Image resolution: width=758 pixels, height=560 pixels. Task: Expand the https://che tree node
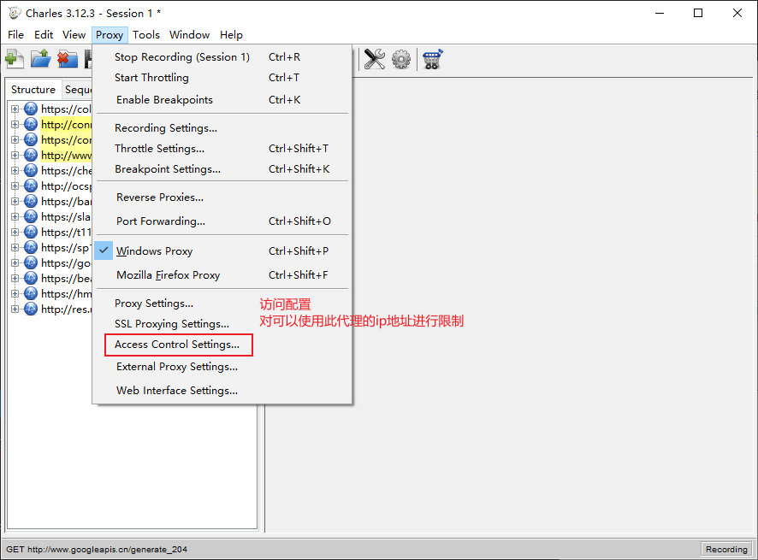coord(15,170)
